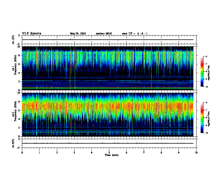
Task: Click the "ch.3(V)" vertical axis label
Action: click(13, 143)
